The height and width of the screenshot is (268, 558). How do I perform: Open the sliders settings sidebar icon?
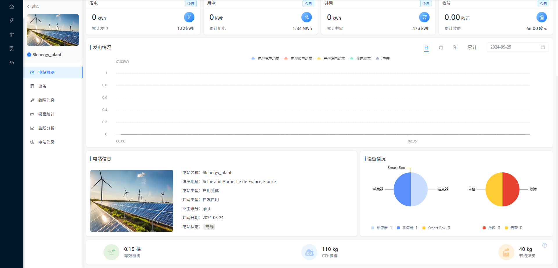click(x=12, y=35)
